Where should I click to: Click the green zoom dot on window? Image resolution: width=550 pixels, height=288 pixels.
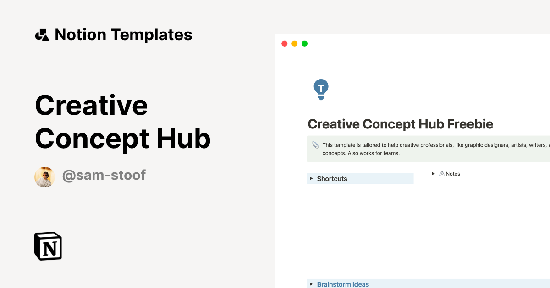pyautogui.click(x=304, y=43)
